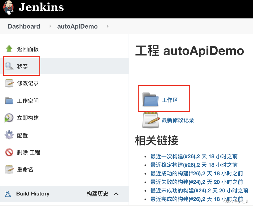The width and height of the screenshot is (253, 206).
Task: Select 返回面板 in the sidebar
Action: click(x=28, y=49)
